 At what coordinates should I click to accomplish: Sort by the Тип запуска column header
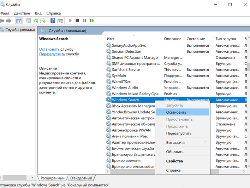(x=226, y=39)
